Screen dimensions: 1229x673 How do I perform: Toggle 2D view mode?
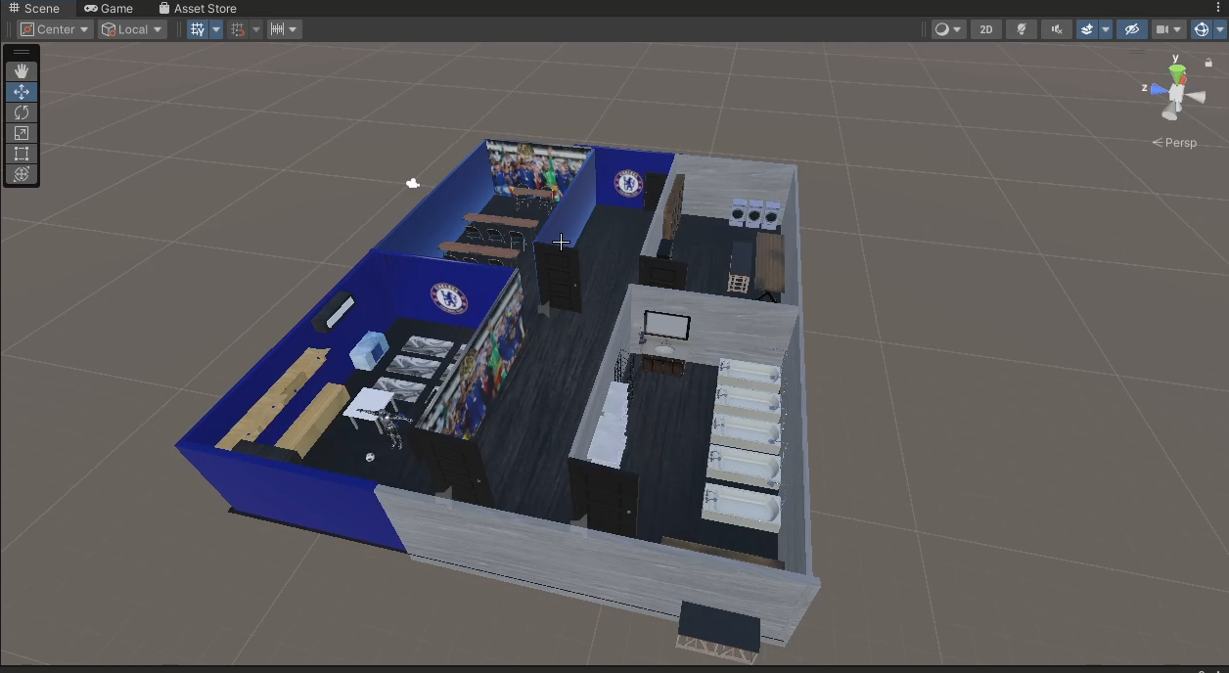986,29
